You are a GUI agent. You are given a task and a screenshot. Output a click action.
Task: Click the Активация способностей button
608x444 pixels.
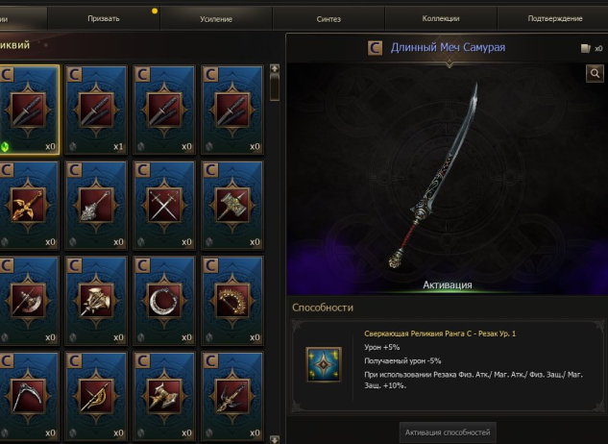point(448,432)
